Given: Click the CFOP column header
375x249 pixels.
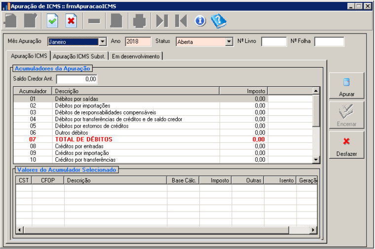Looking at the screenshot, I should pyautogui.click(x=48, y=180).
